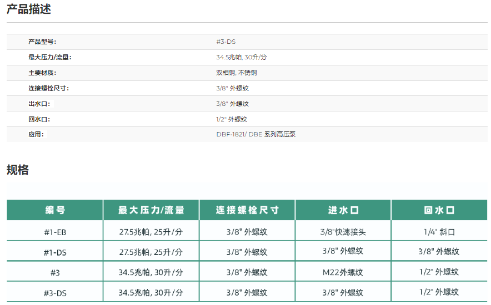Click the 27.5兆帕, 25升/分 cell in #1-EB row
Viewport: 491px width, 305px height.
[151, 232]
